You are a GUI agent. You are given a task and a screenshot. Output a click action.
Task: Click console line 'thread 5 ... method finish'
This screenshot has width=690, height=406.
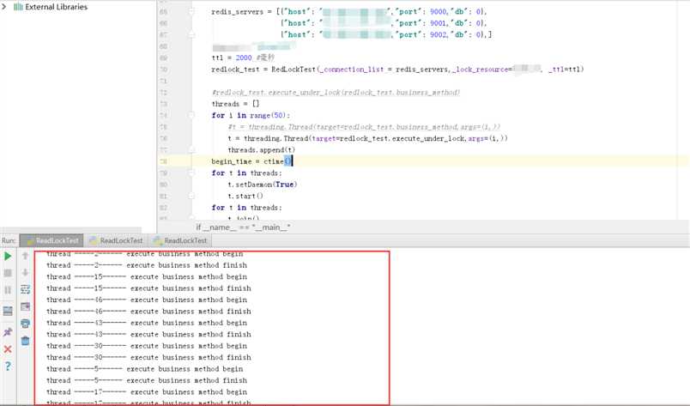click(x=147, y=380)
